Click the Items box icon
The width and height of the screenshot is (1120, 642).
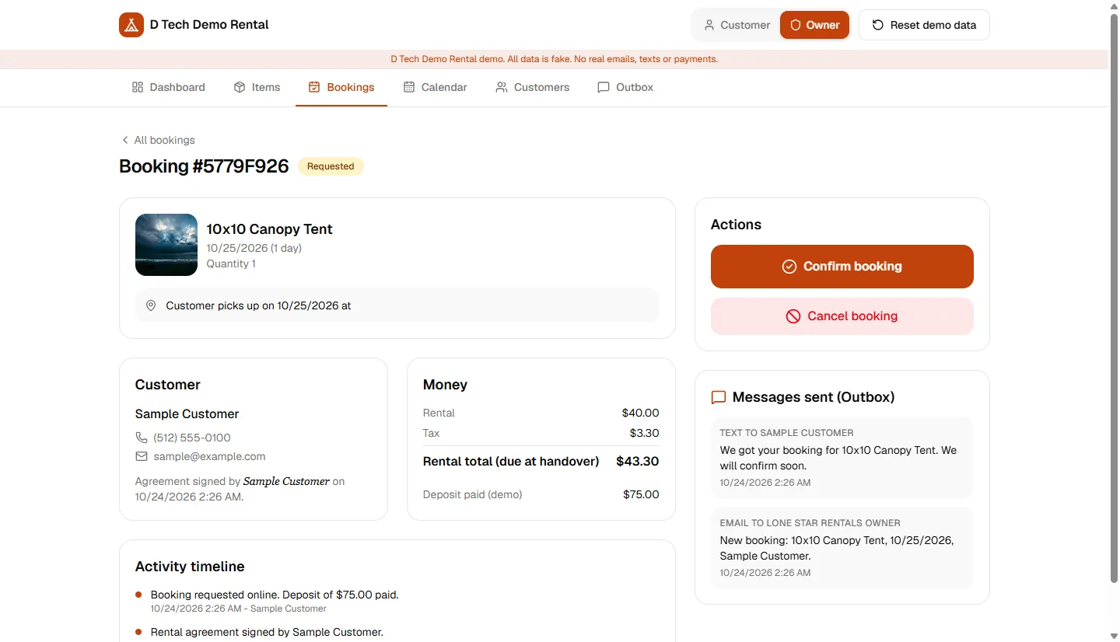[x=240, y=87]
